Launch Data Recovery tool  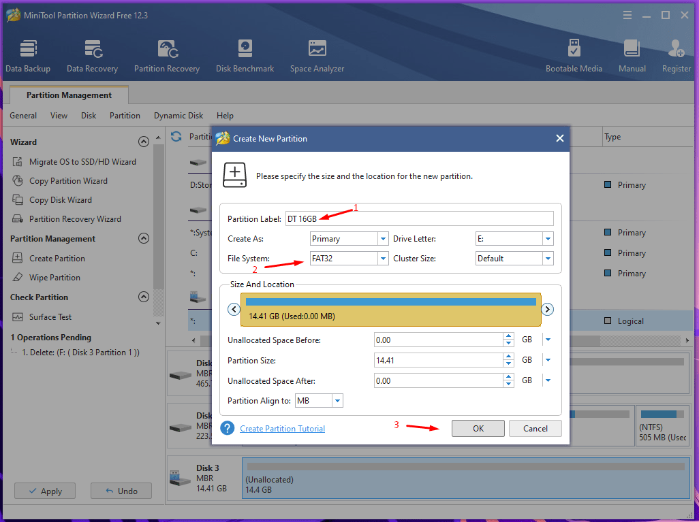(x=92, y=56)
